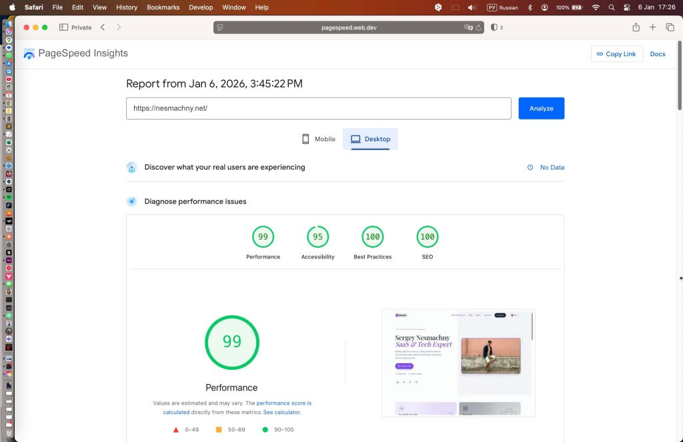The width and height of the screenshot is (683, 442).
Task: Click the Copy Link button
Action: click(616, 54)
